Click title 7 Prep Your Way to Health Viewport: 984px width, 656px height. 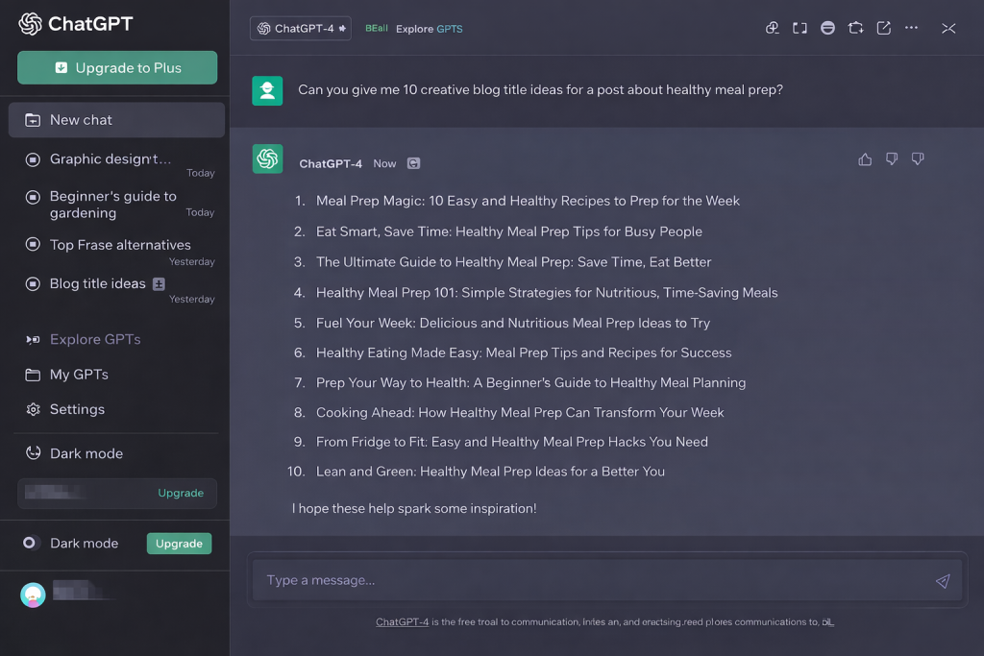click(530, 382)
